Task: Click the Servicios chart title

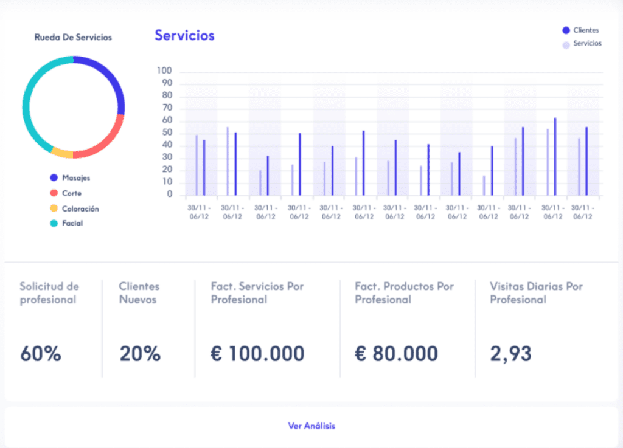Action: pos(185,35)
